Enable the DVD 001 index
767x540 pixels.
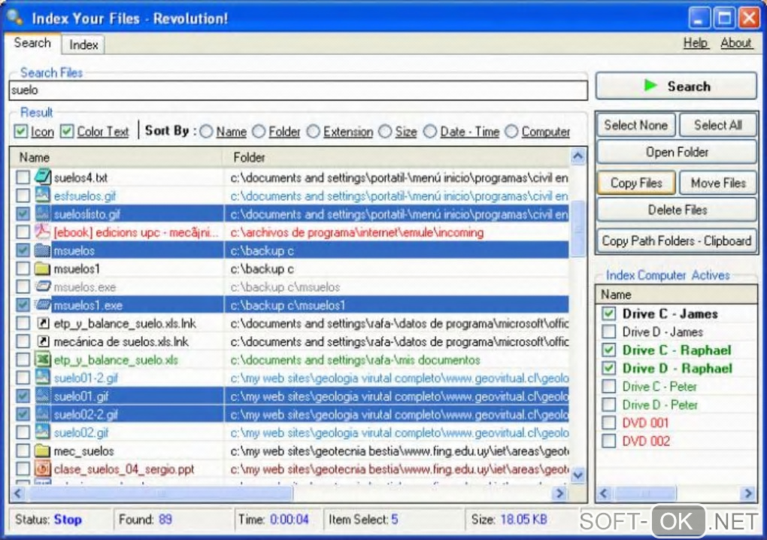click(x=608, y=423)
